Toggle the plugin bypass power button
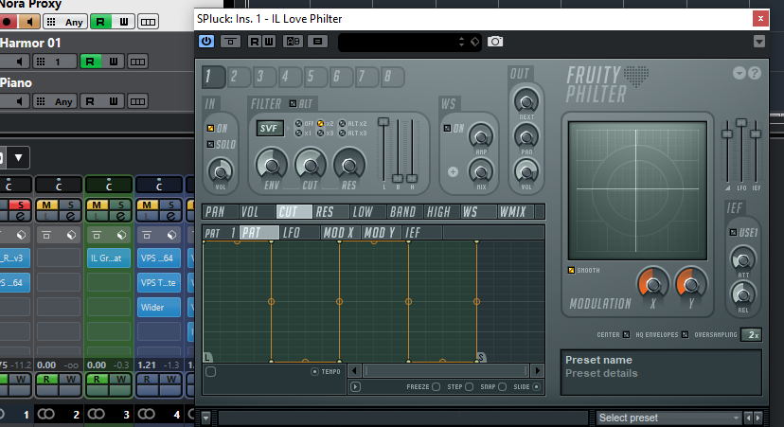 [x=206, y=41]
